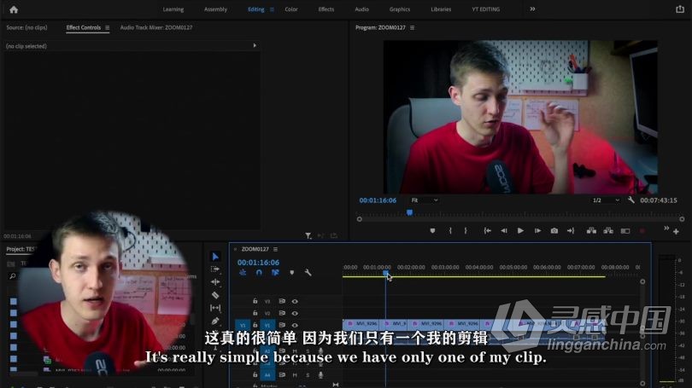
Task: Select the Selection tool arrow
Action: tap(215, 257)
